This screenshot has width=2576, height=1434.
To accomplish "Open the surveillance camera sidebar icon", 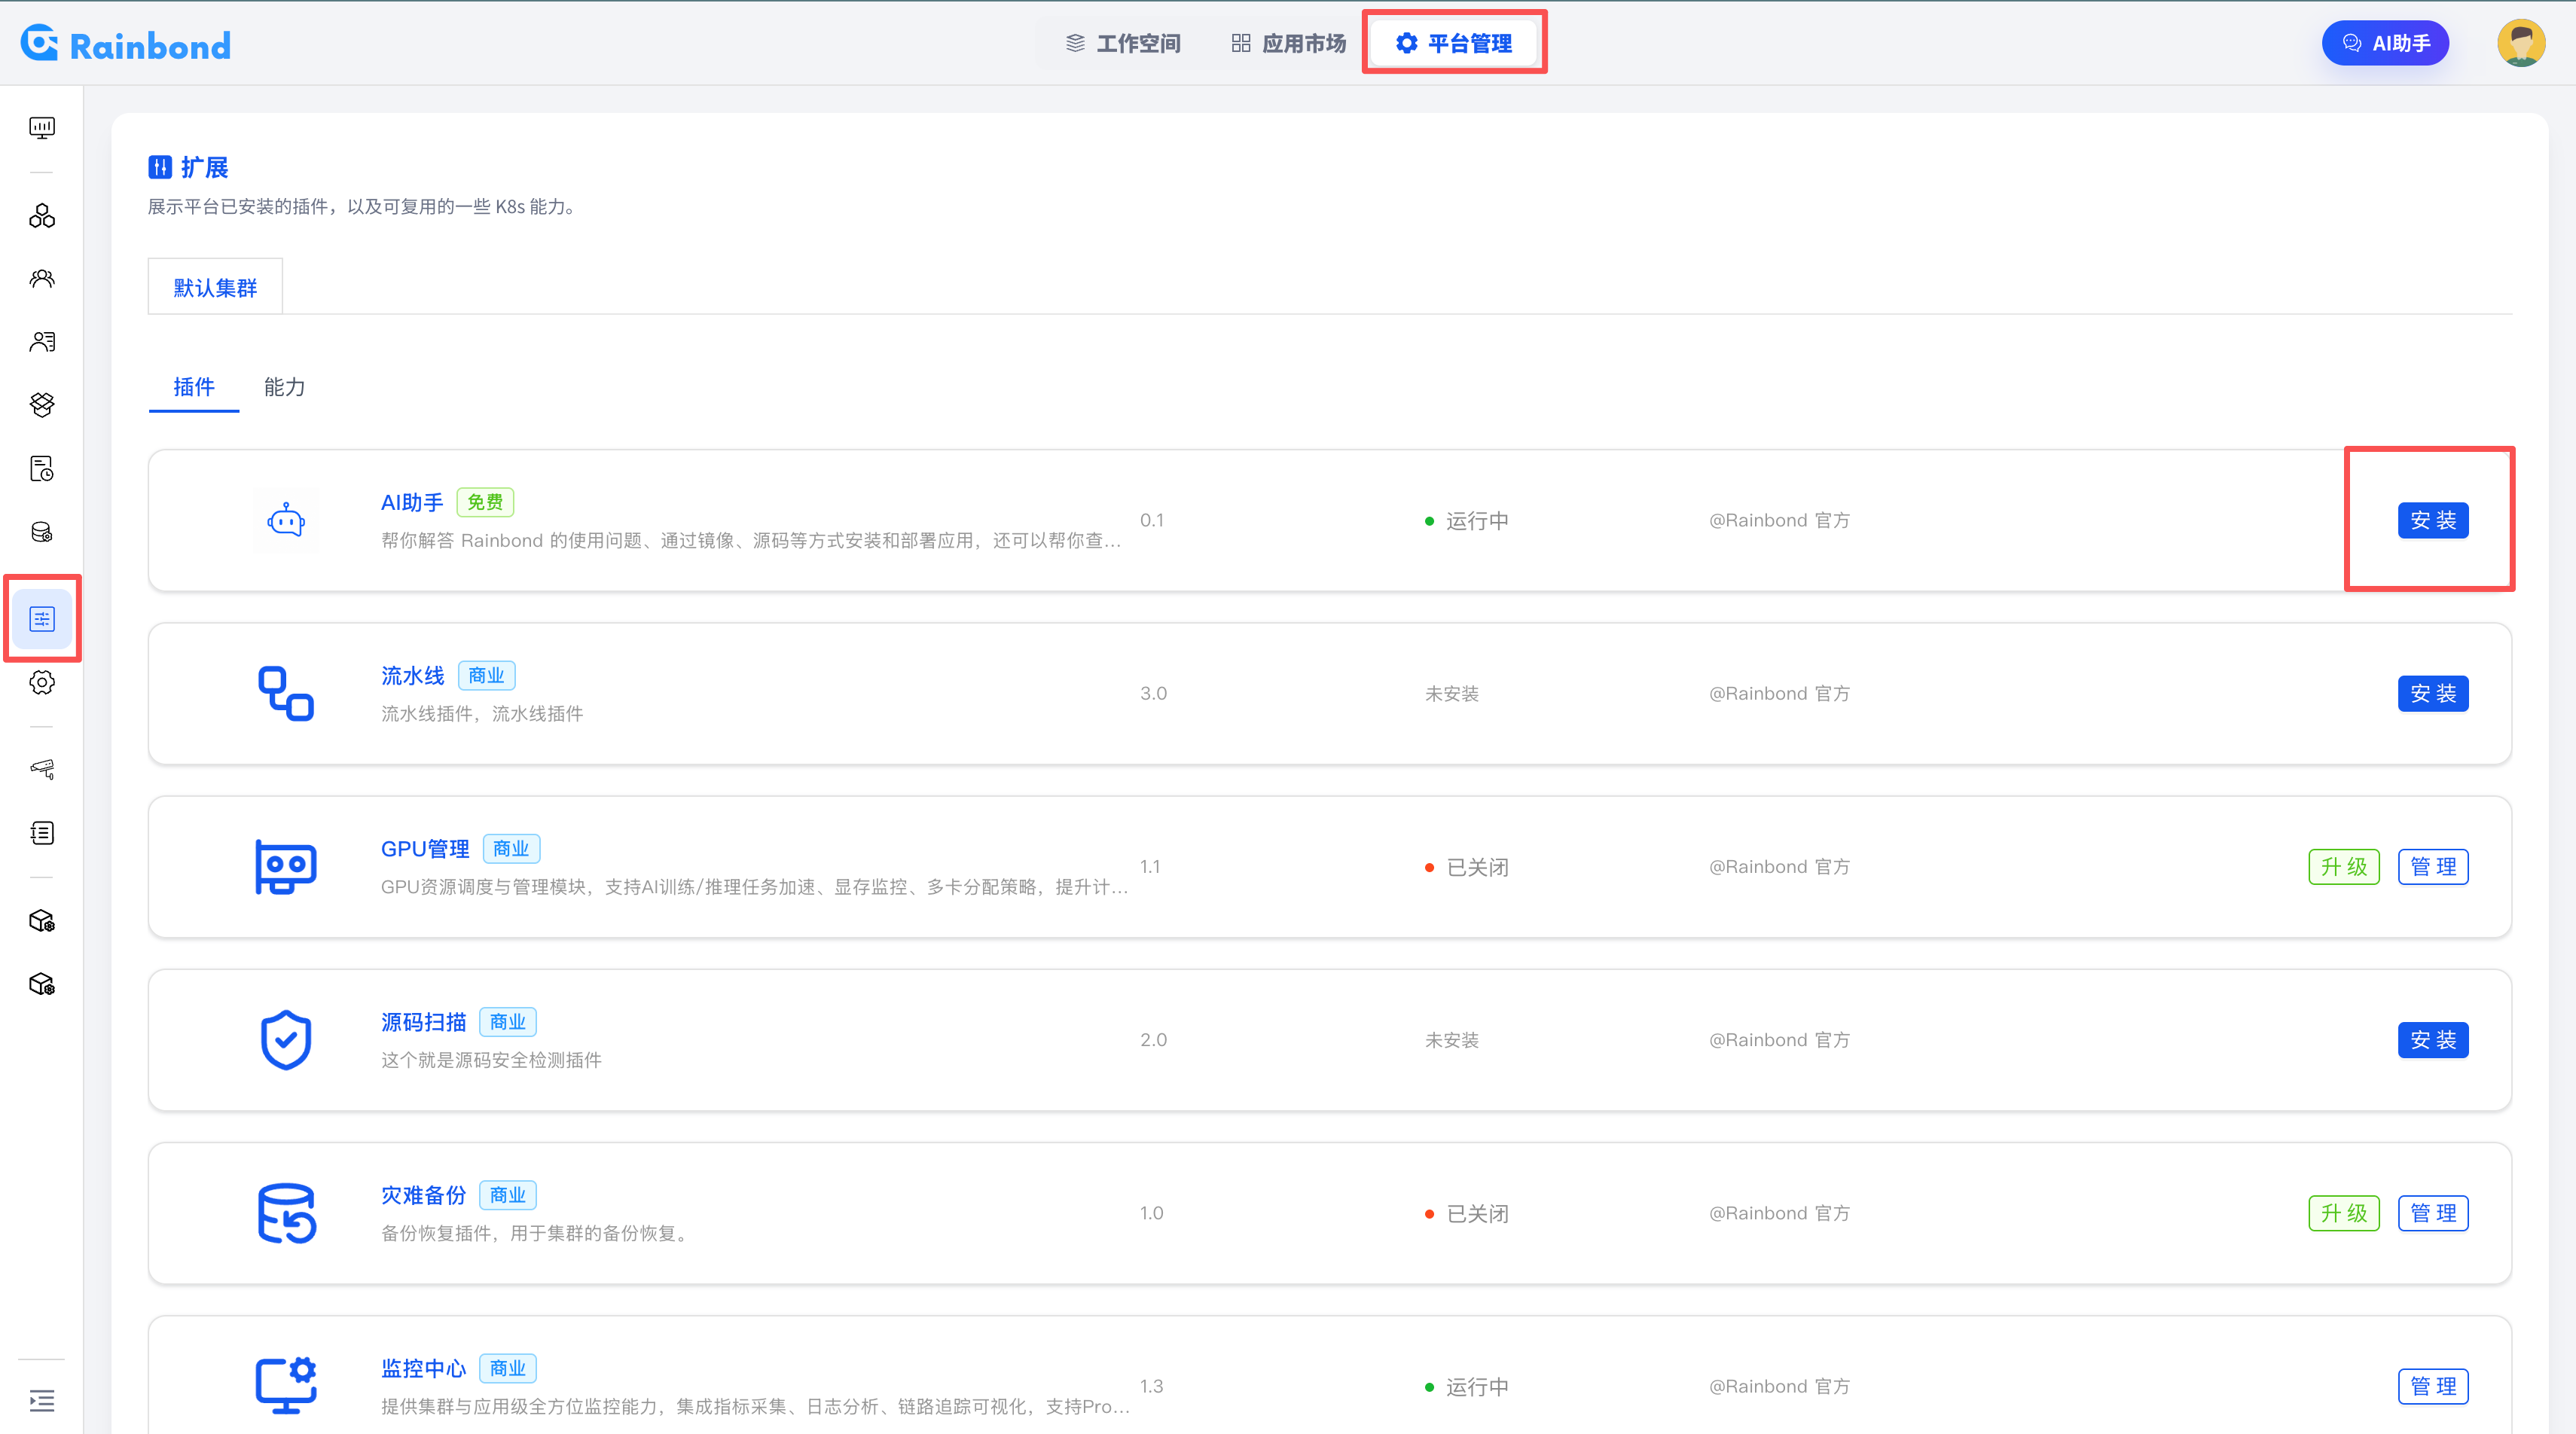I will (x=42, y=769).
